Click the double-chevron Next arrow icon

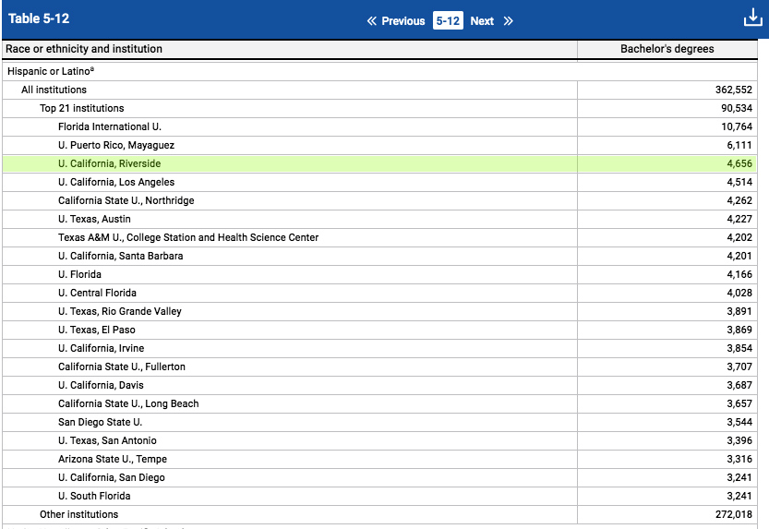(508, 21)
